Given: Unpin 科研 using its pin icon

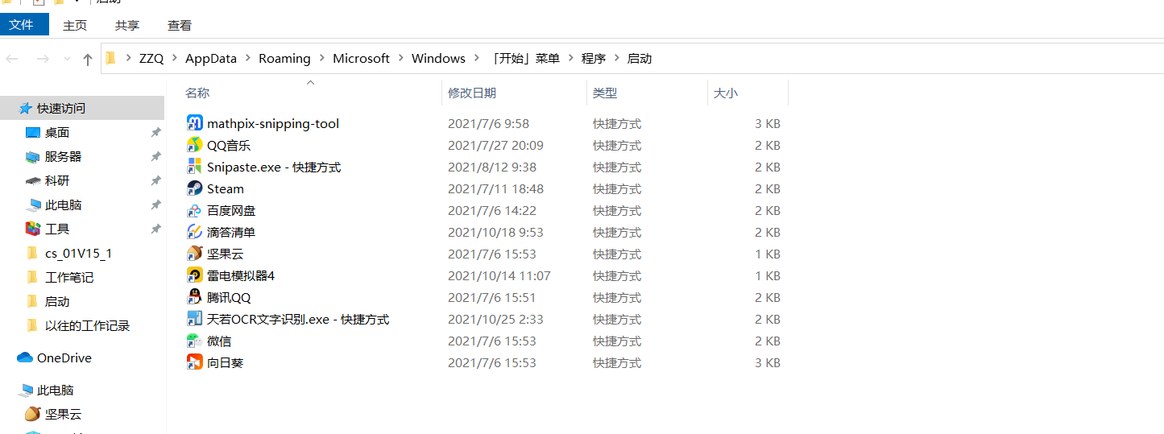Looking at the screenshot, I should [x=155, y=180].
